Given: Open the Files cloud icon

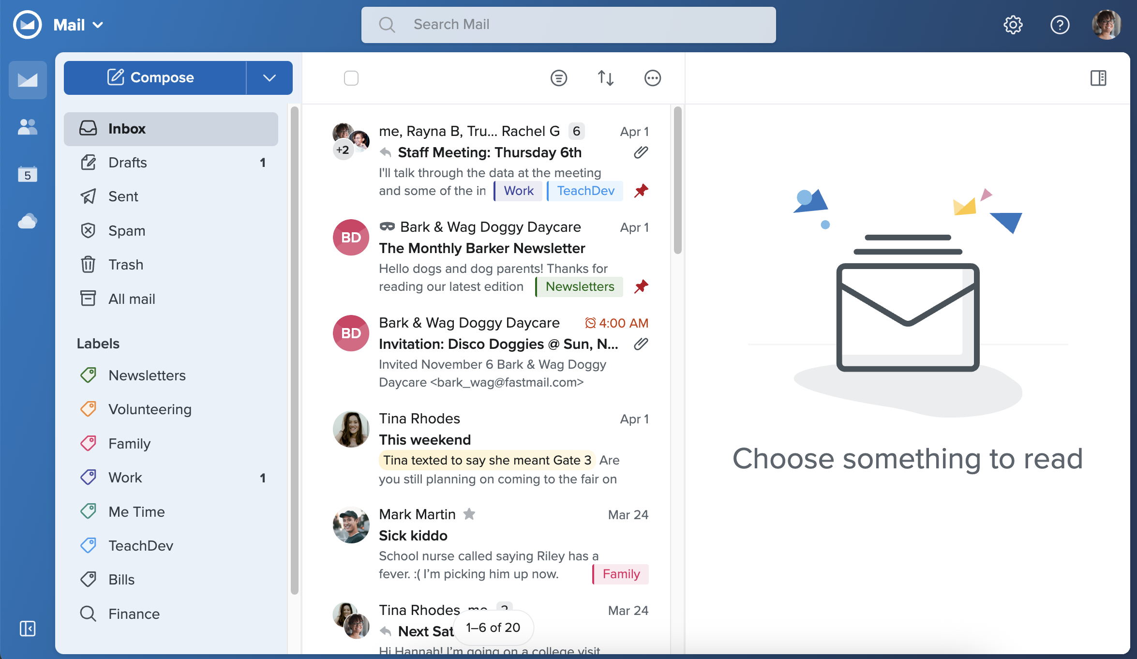Looking at the screenshot, I should 28,221.
